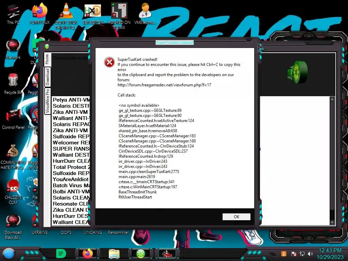Click OK in the SuperTuxKart crash dialog
The height and width of the screenshot is (261, 348).
[237, 216]
